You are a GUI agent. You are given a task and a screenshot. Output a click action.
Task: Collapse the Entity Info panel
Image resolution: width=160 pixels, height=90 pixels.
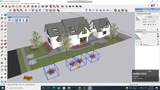click(136, 11)
